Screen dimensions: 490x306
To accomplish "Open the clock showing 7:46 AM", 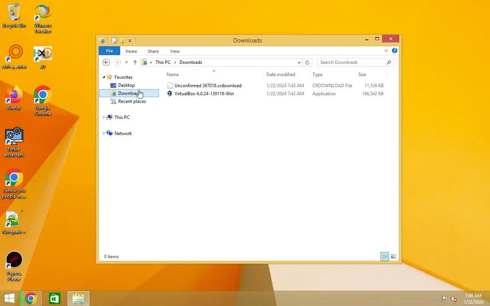I will tap(473, 299).
